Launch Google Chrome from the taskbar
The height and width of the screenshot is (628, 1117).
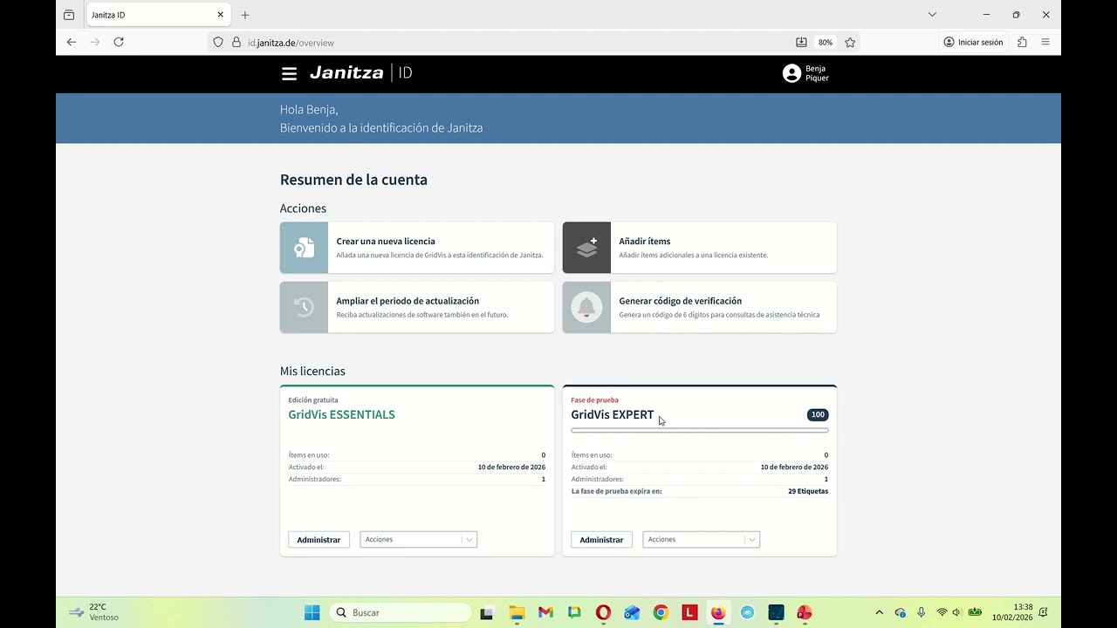661,612
